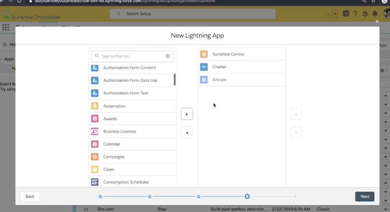The image size is (390, 212).
Task: Select Campaigns in available items
Action: pyautogui.click(x=132, y=157)
